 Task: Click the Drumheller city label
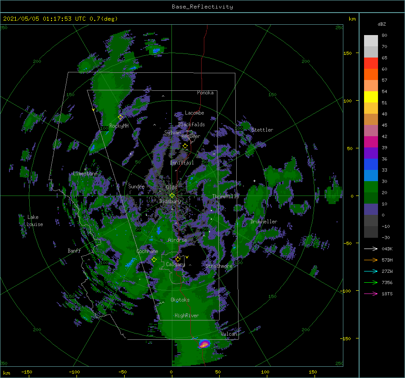pos(264,222)
